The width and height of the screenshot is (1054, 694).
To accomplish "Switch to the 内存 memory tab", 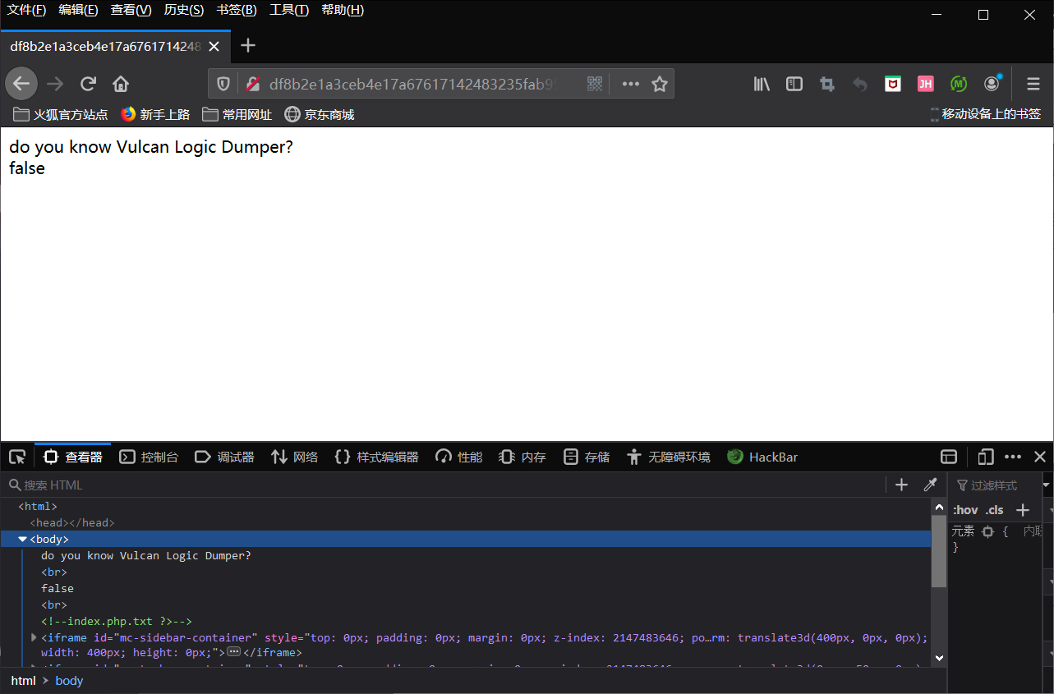I will coord(522,457).
